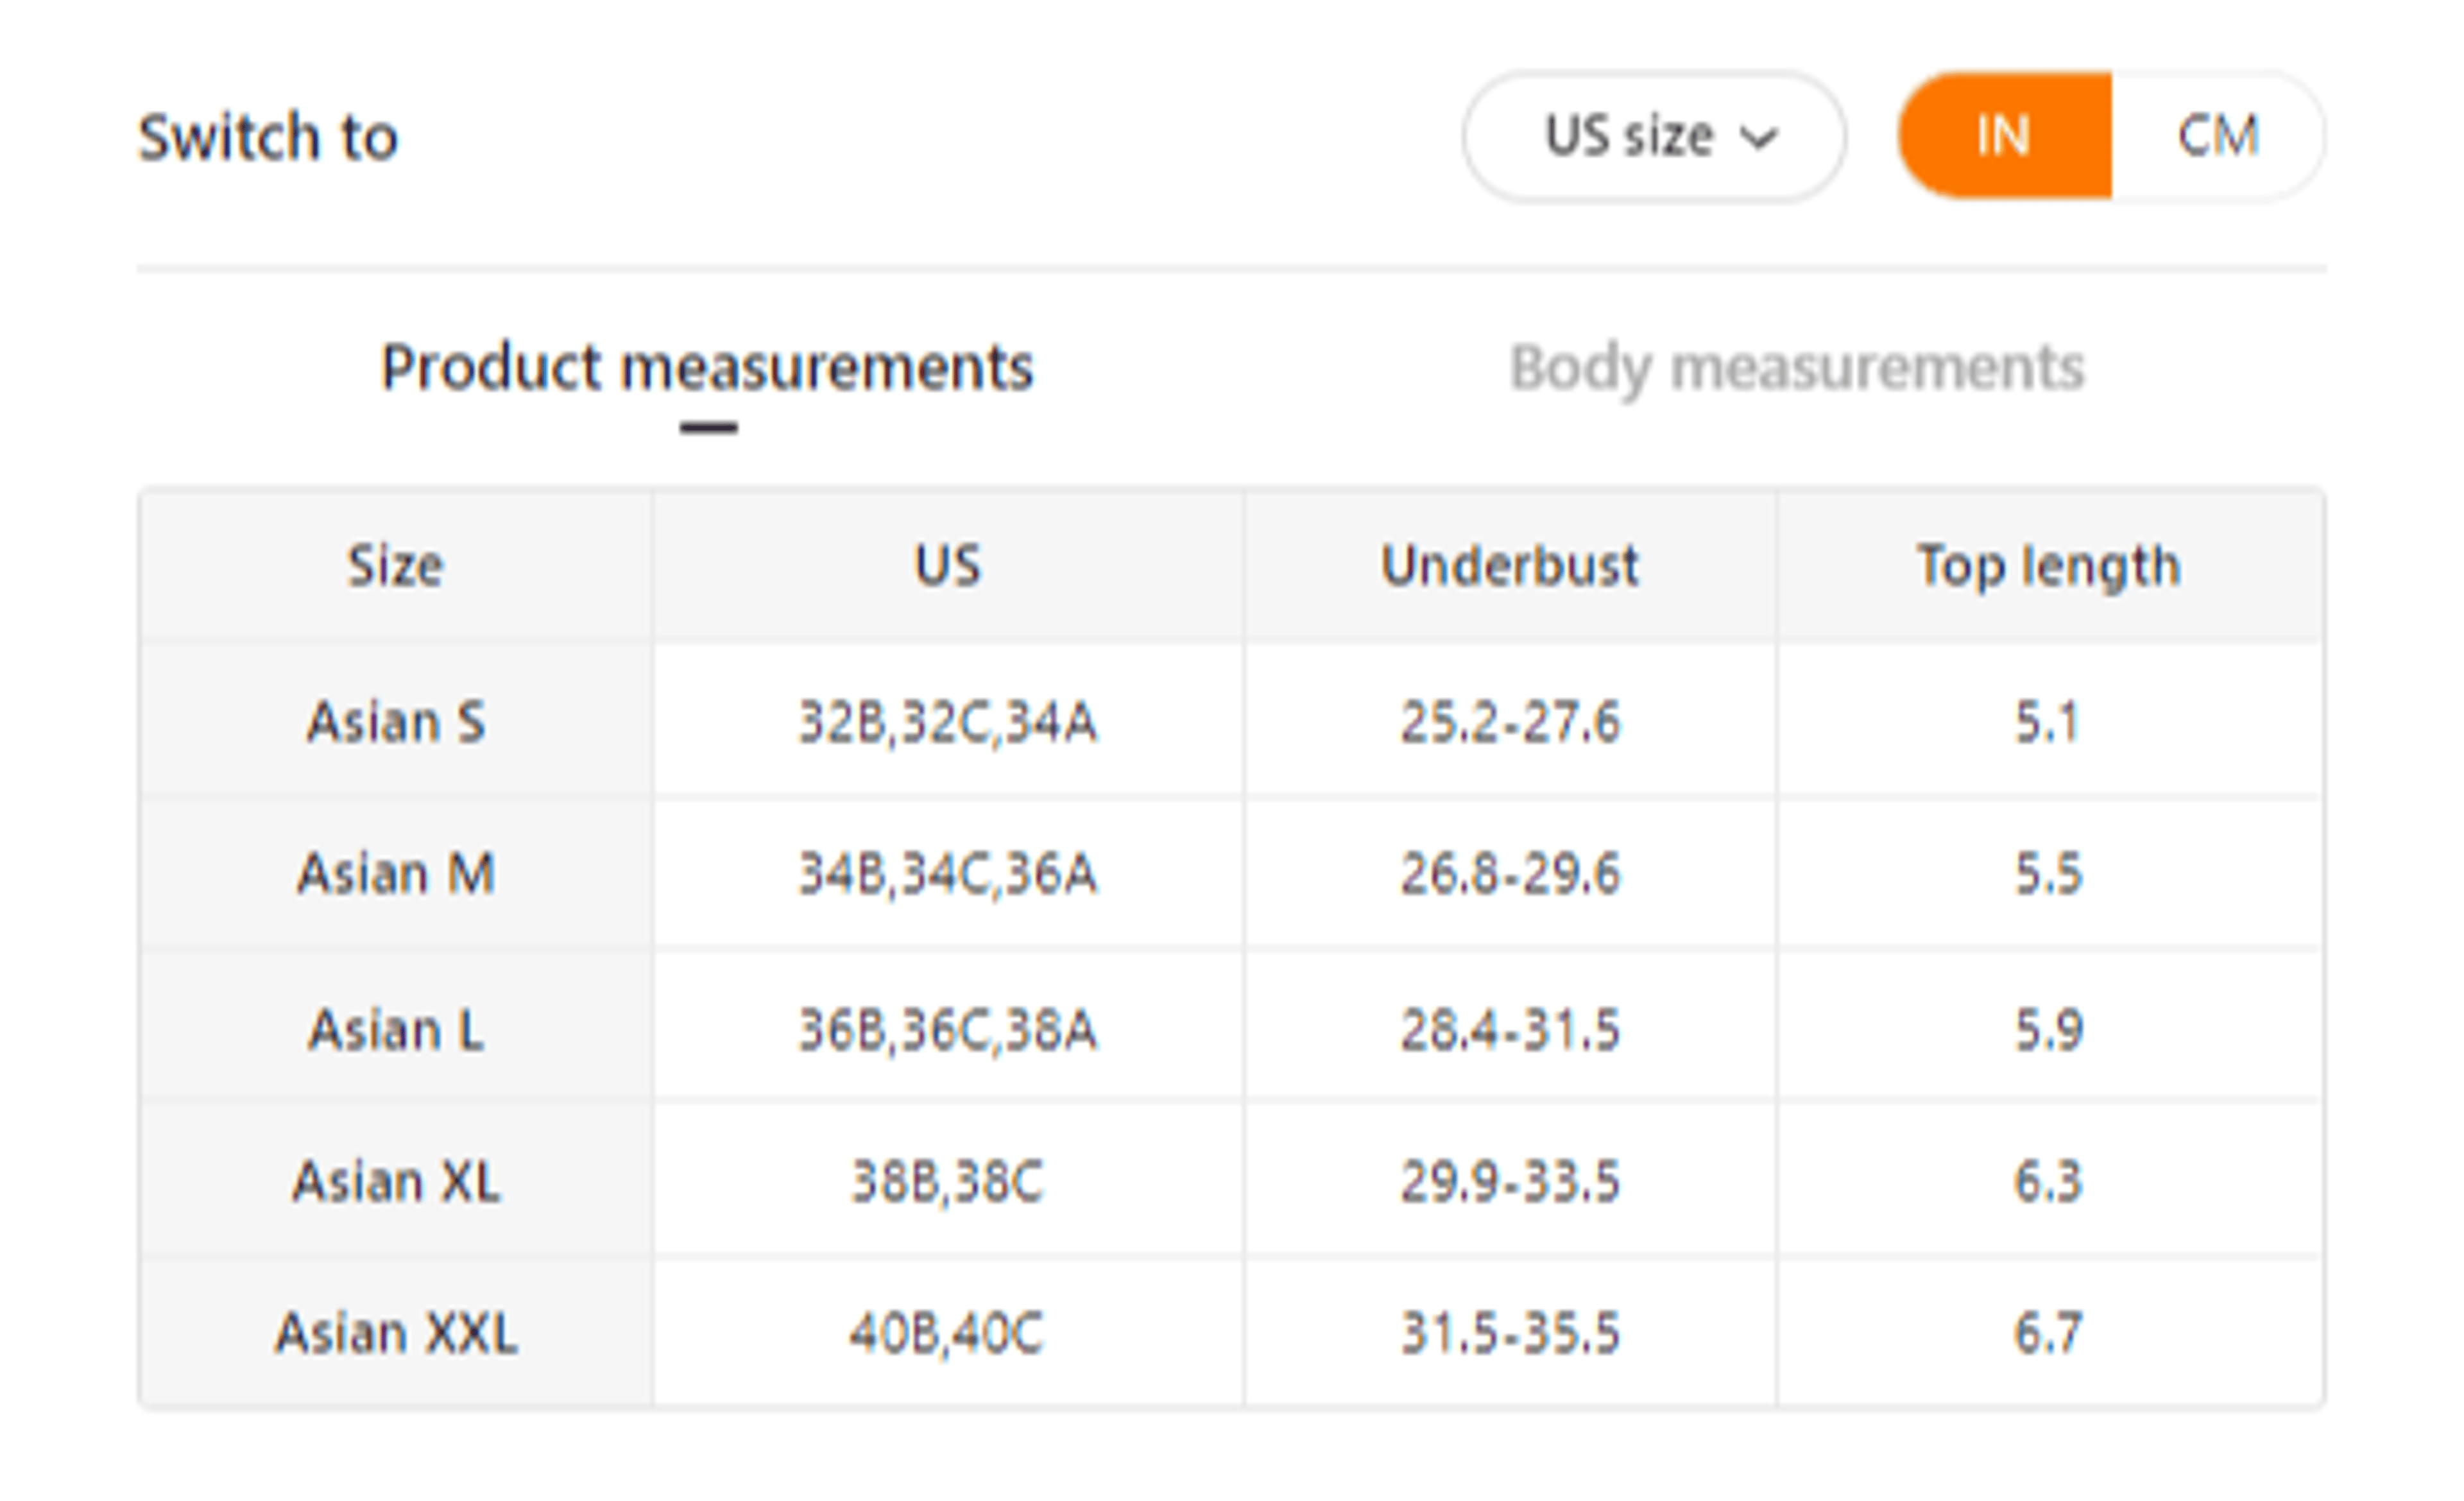Image resolution: width=2464 pixels, height=1501 pixels.
Task: Click the Top length column header
Action: pos(2049,566)
